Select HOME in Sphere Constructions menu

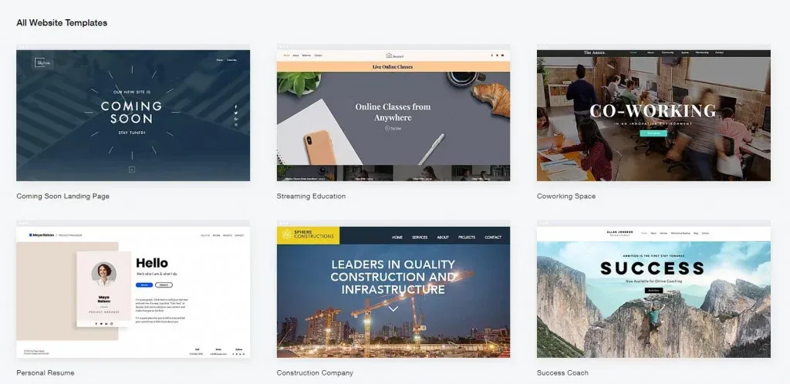[397, 237]
